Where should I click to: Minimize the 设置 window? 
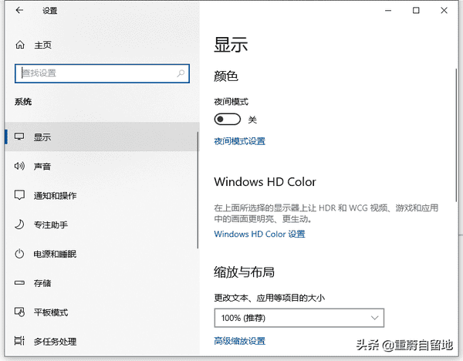388,10
